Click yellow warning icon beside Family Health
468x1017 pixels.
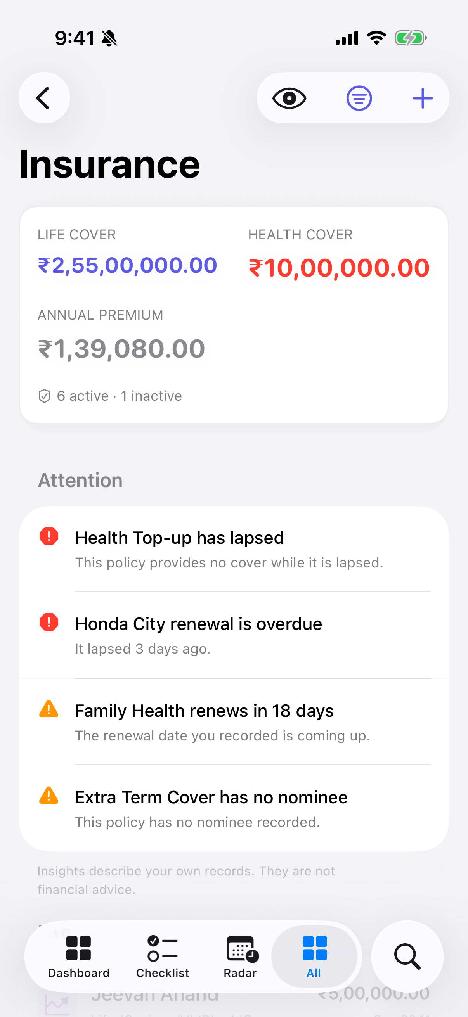tap(49, 709)
